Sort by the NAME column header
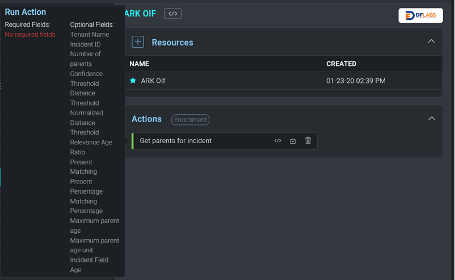Viewport: 455px width, 280px height. 140,64
